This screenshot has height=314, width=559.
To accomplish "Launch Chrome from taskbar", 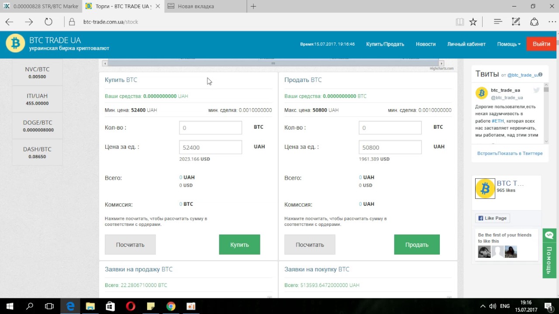I will point(171,306).
